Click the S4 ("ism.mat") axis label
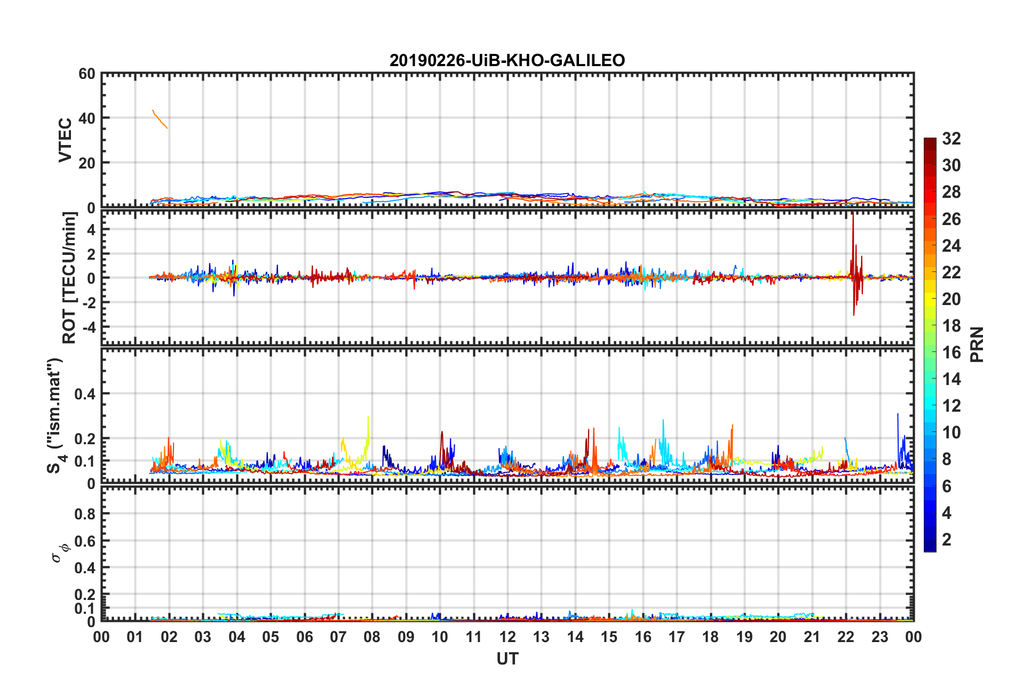The height and width of the screenshot is (689, 1015). pyautogui.click(x=55, y=415)
